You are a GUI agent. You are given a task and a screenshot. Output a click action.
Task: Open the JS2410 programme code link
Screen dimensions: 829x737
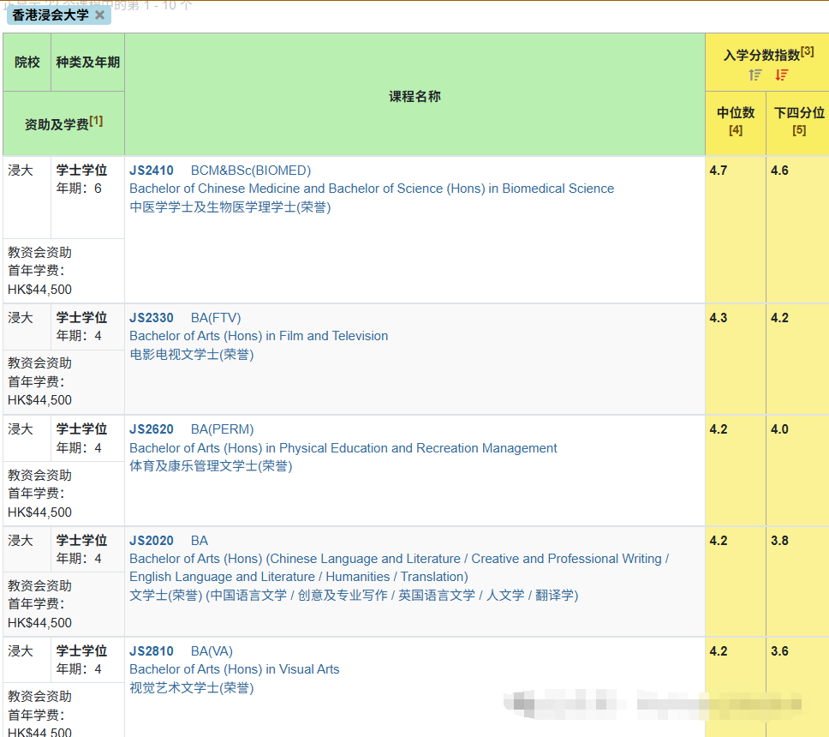pos(152,171)
